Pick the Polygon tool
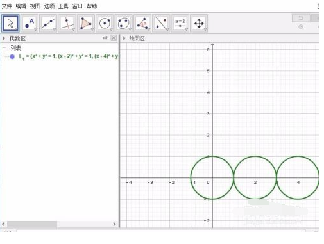This screenshot has width=324, height=244. [86, 23]
